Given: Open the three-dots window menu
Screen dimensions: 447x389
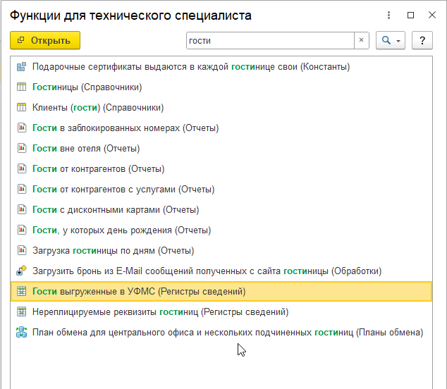Looking at the screenshot, I should coord(388,15).
